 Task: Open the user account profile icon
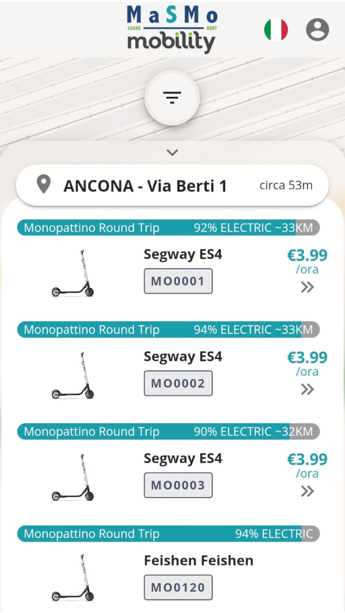point(317,30)
